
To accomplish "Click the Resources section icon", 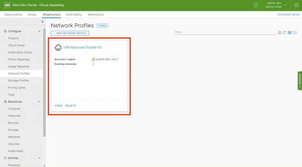I will click(x=5, y=102).
